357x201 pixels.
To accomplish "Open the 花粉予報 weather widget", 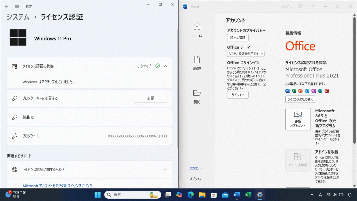I will [15, 195].
